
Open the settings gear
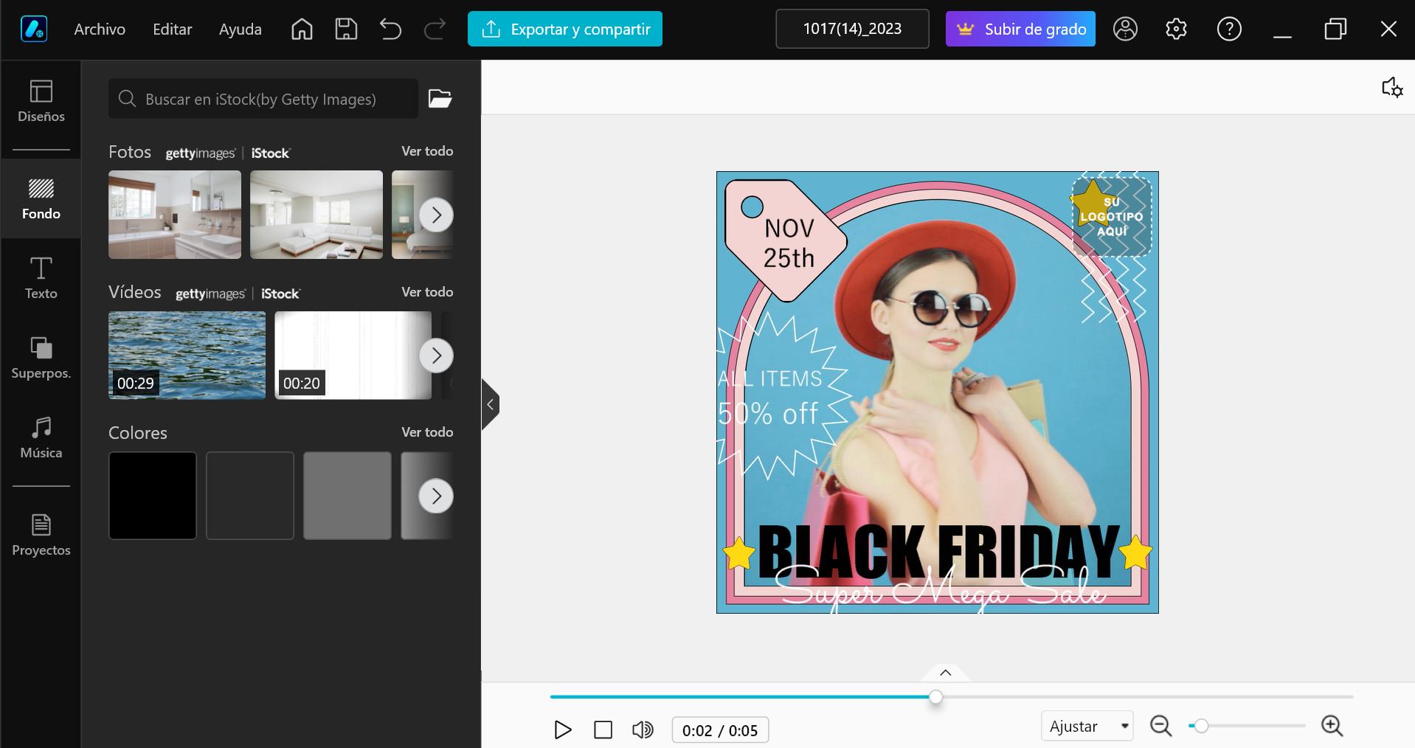(x=1176, y=29)
